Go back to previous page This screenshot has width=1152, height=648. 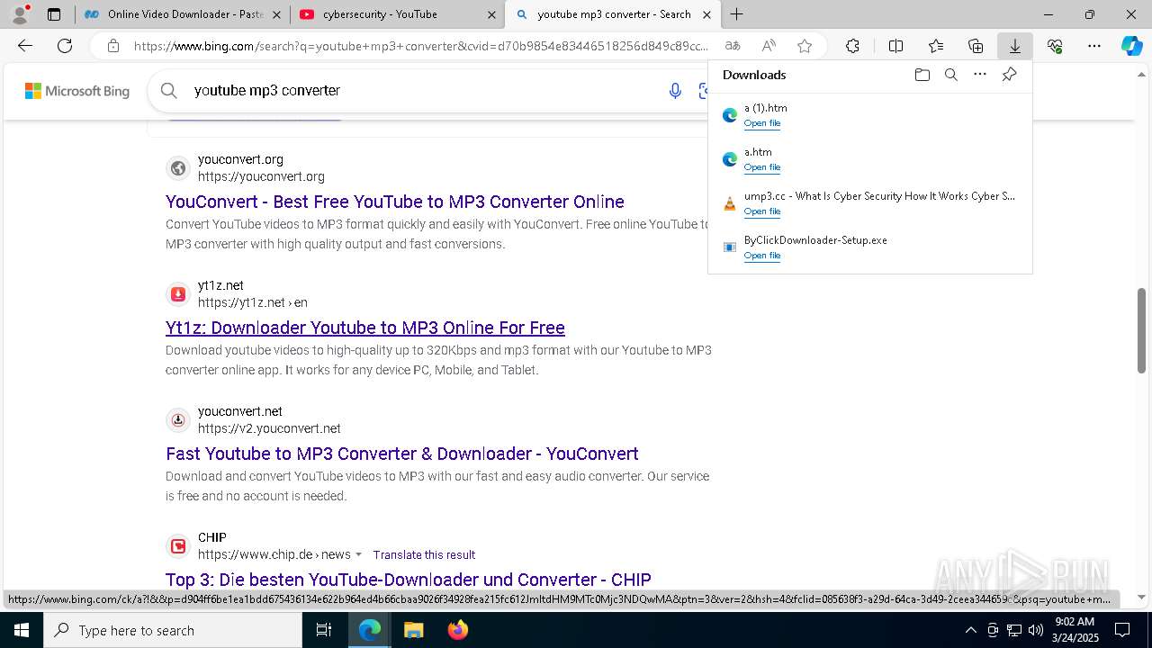click(x=25, y=46)
